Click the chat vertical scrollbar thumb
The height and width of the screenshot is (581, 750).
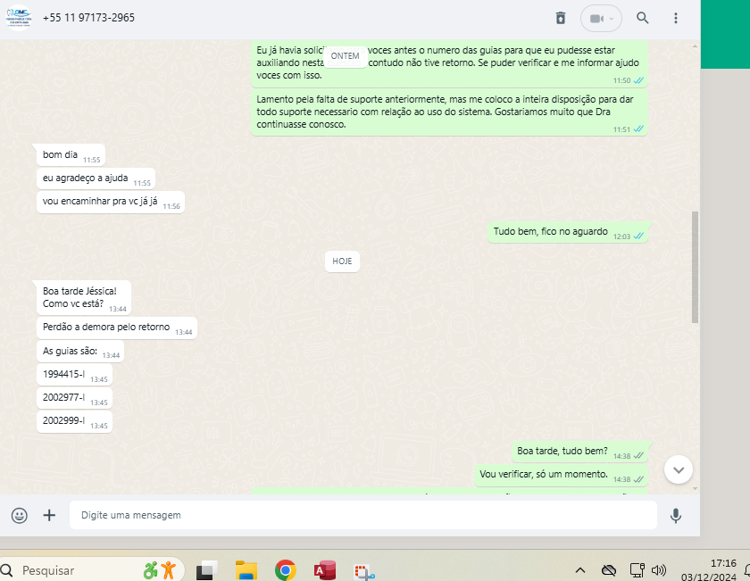tap(695, 267)
